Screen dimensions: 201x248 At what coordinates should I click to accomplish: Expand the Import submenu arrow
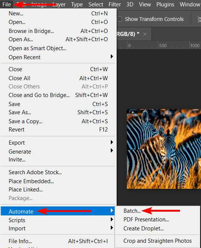point(112,228)
